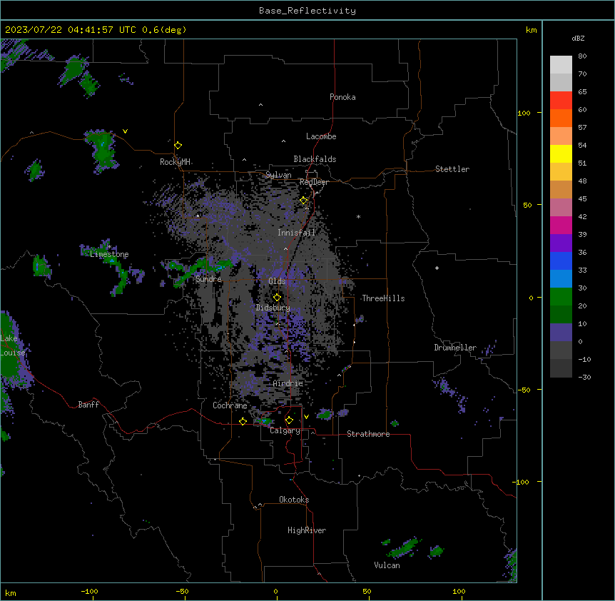Select the bright green 30 dBZ legend swatch
This screenshot has height=601, width=615.
point(561,296)
